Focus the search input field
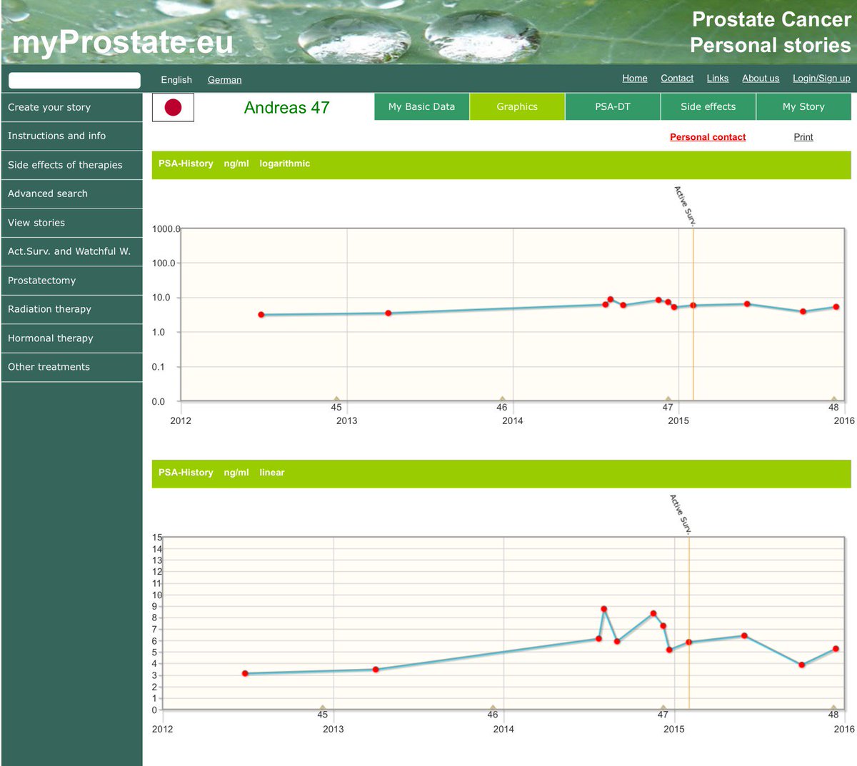The height and width of the screenshot is (766, 857). [74, 80]
